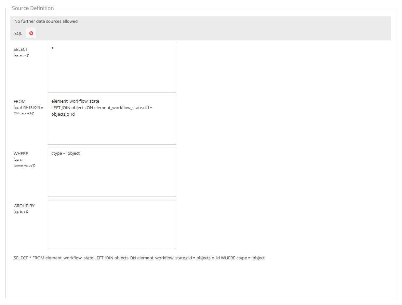Place cursor on asterisk in SELECT box
This screenshot has width=402, height=305.
[52, 49]
